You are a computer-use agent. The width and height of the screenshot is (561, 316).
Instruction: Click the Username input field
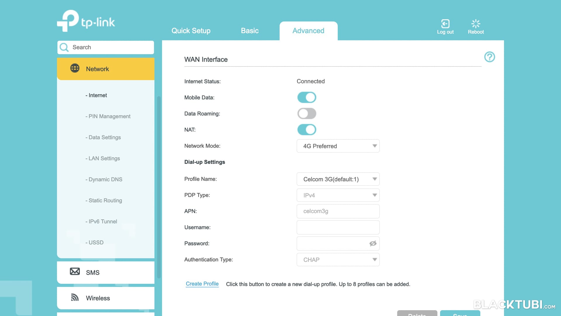[338, 227]
